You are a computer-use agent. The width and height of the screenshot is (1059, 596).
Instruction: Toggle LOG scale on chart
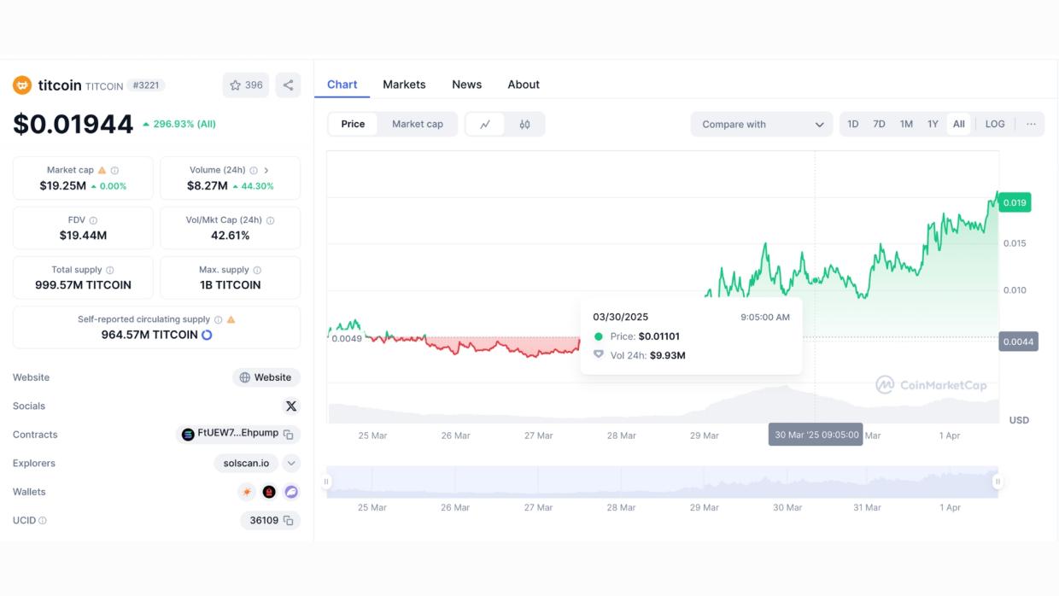point(995,125)
